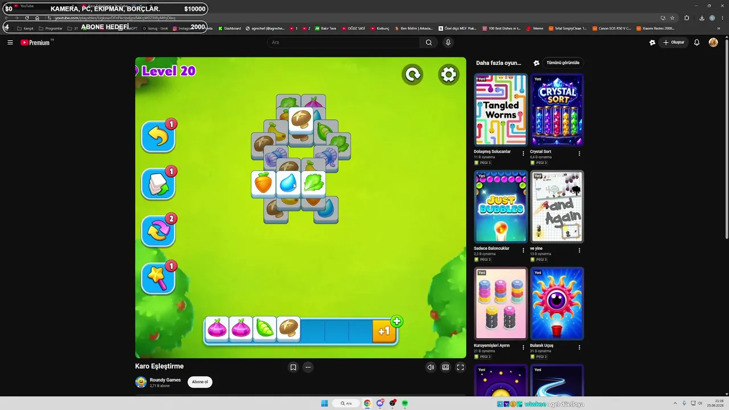This screenshot has width=729, height=410.
Task: Add an extra tray slot with +1
Action: 384,331
